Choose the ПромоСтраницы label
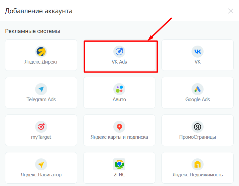This screenshot has width=239, height=186. (x=198, y=137)
